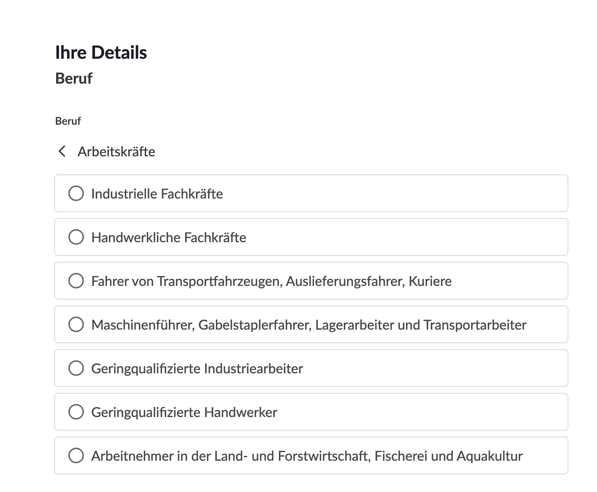Click the 'Industrielle Fachkräfte' option text

point(157,194)
